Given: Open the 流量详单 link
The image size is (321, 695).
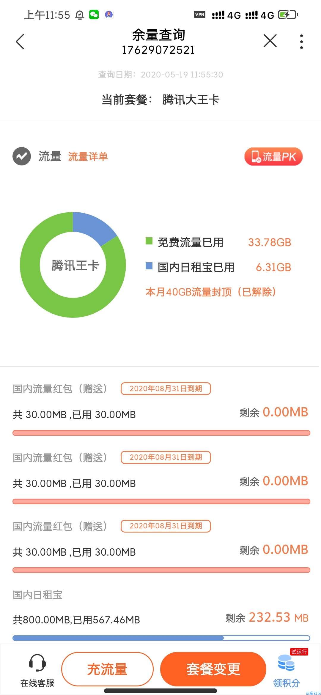Looking at the screenshot, I should click(x=88, y=157).
